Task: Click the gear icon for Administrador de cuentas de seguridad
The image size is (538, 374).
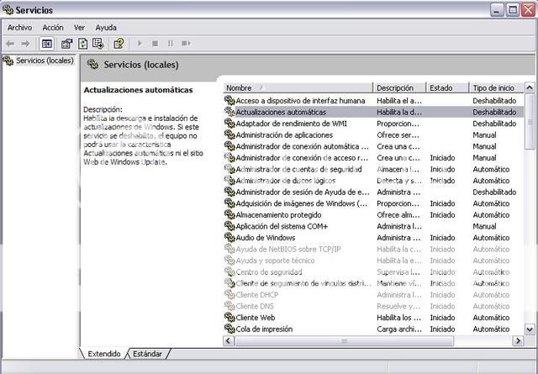Action: coord(229,169)
